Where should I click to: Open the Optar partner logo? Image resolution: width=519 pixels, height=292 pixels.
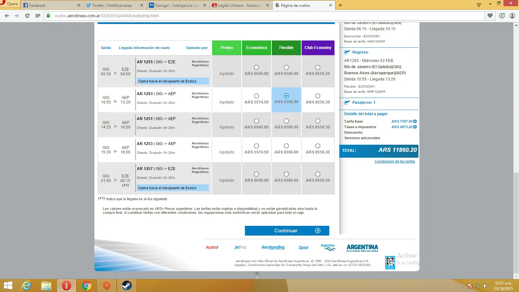(304, 248)
